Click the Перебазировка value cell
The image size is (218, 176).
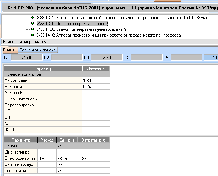point(96,105)
